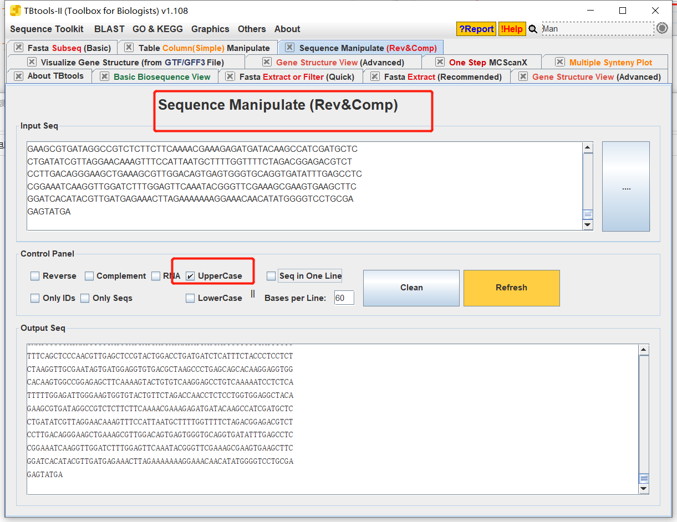This screenshot has width=677, height=522.
Task: Close the Fasta Extract or Filter (Quick) tab
Action: (x=230, y=76)
